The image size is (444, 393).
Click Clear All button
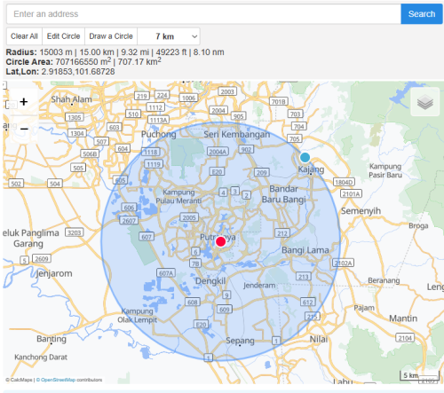tap(24, 36)
